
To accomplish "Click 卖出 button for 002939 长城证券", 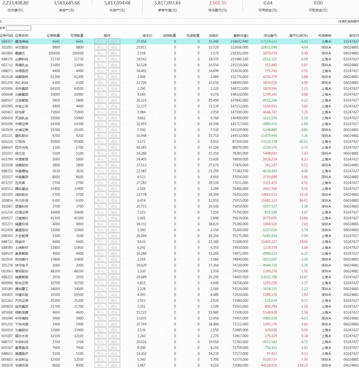I will [x=114, y=130].
